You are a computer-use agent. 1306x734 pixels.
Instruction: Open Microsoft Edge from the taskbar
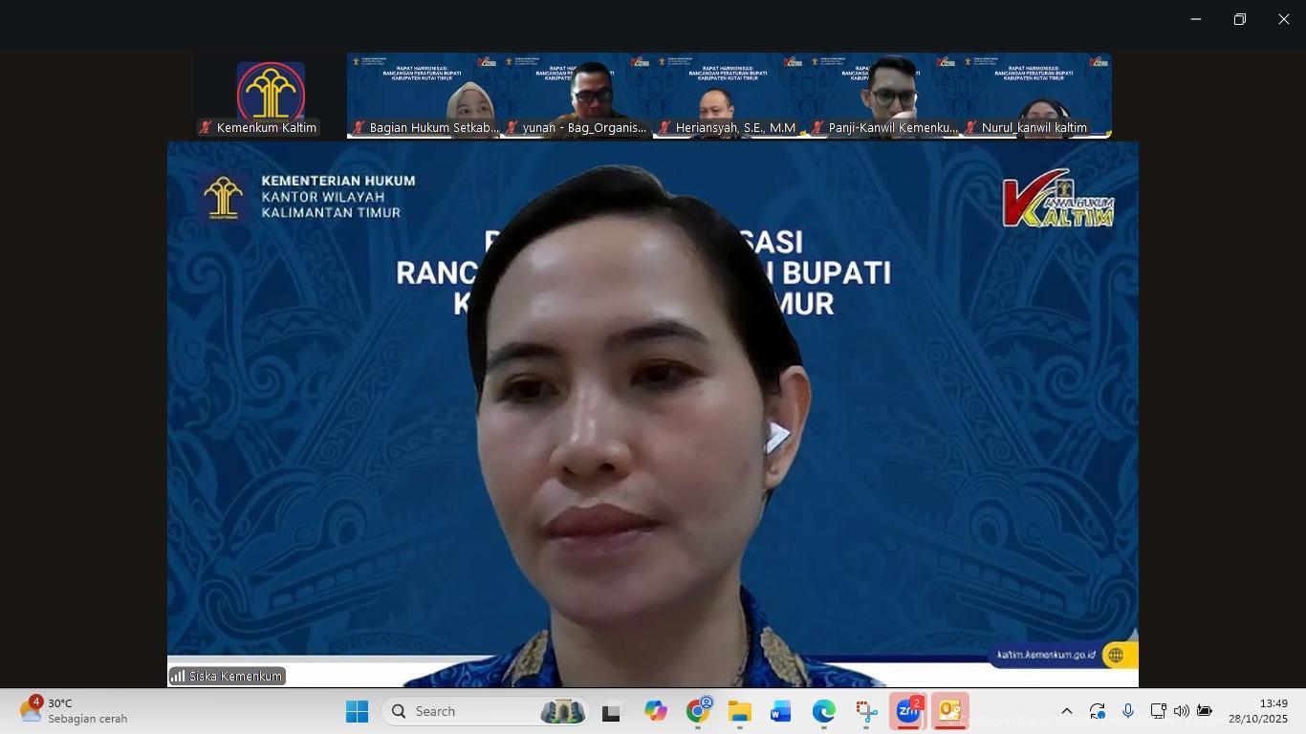(823, 712)
